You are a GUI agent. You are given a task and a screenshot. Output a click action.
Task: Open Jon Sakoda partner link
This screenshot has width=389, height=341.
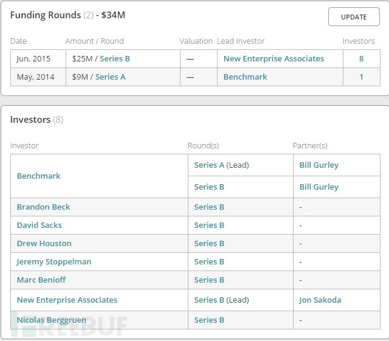pyautogui.click(x=320, y=300)
